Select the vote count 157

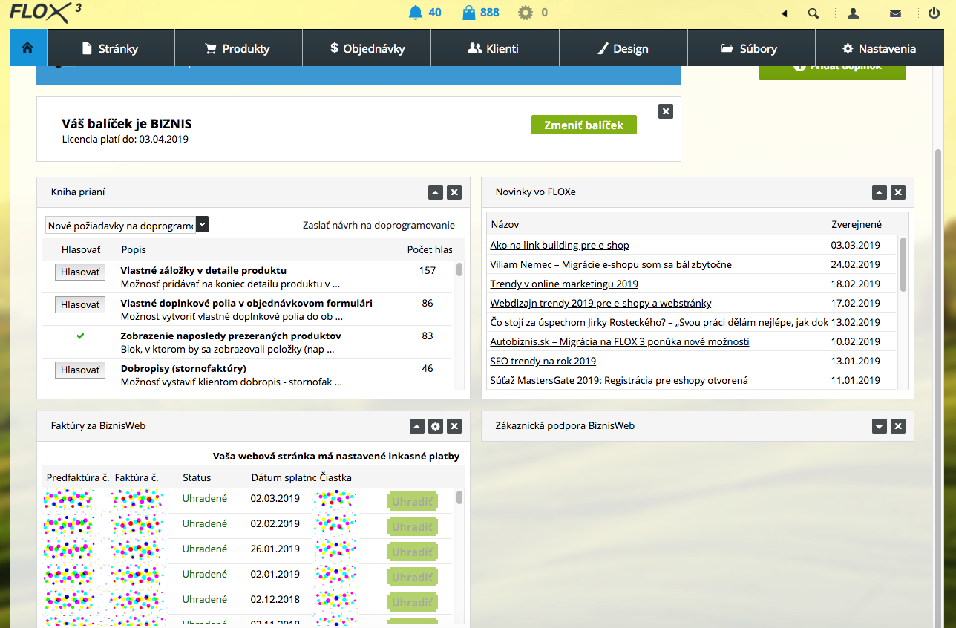coord(428,270)
